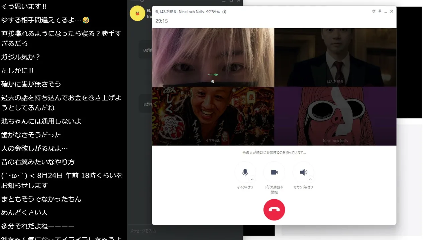The height and width of the screenshot is (240, 428).
Task: Select ぱんだ院長's video tile
Action: (x=335, y=57)
